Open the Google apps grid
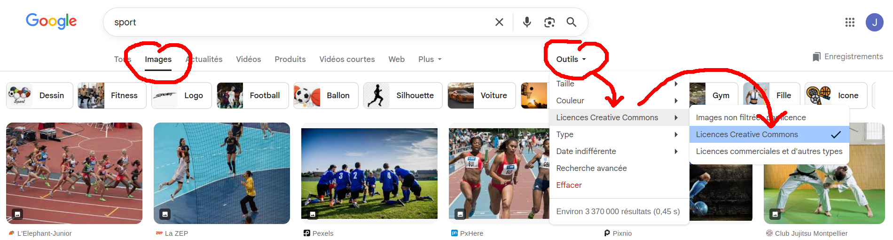Viewport: 893px width, 240px height. click(850, 22)
